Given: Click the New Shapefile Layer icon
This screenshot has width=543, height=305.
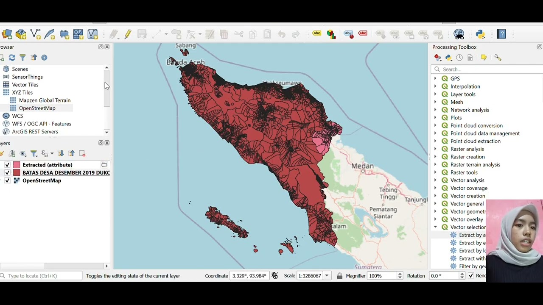Looking at the screenshot, I should point(36,34).
